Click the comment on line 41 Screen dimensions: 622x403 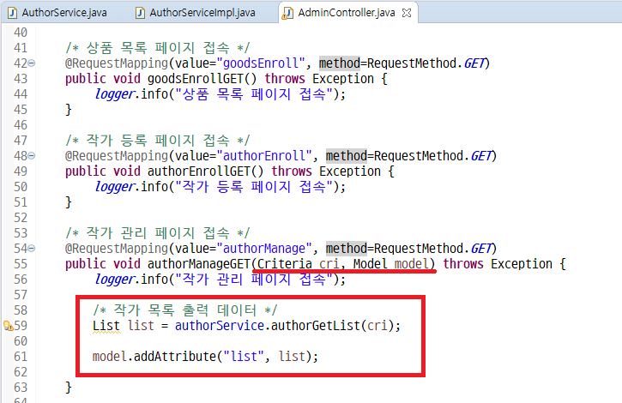click(x=158, y=48)
